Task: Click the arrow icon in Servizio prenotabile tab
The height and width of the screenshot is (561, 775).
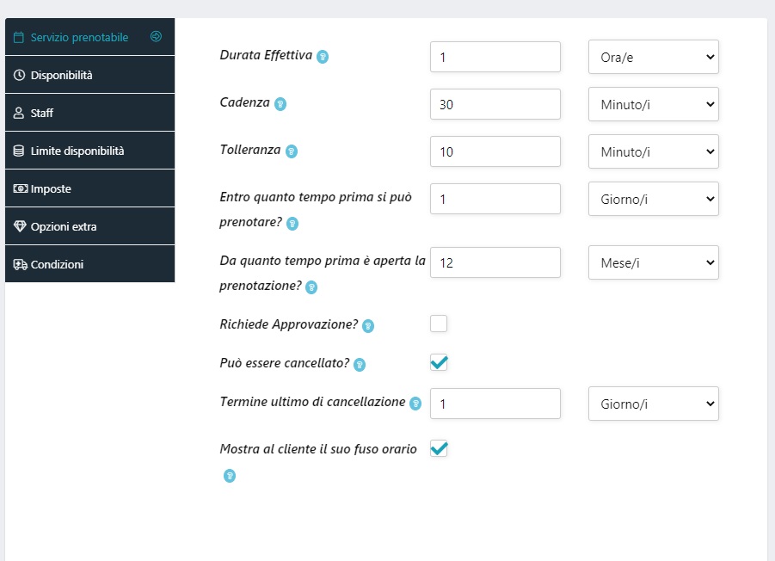Action: coord(156,37)
